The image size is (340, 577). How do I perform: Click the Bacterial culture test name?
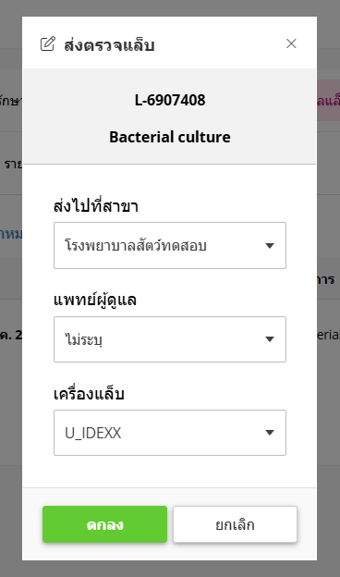point(170,137)
